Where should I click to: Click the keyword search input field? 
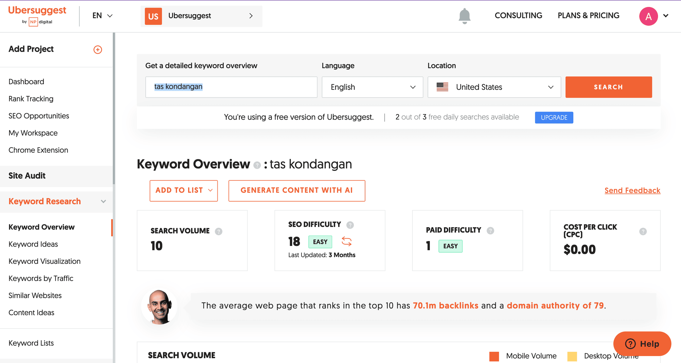[x=231, y=87]
